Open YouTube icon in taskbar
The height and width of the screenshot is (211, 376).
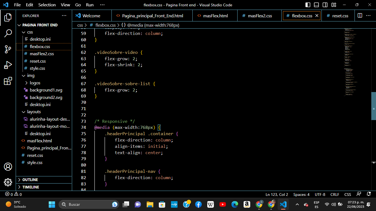(x=223, y=204)
